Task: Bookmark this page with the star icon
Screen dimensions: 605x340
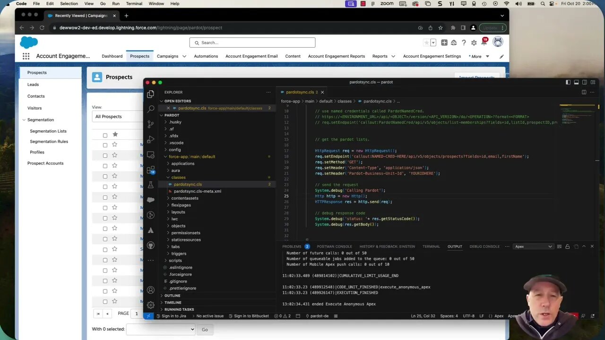Action: coord(441,28)
